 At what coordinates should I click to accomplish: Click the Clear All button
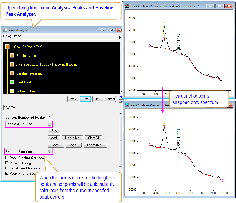93,138
